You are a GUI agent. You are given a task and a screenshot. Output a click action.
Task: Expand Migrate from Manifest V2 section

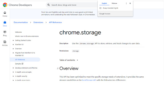click(x=13, y=53)
